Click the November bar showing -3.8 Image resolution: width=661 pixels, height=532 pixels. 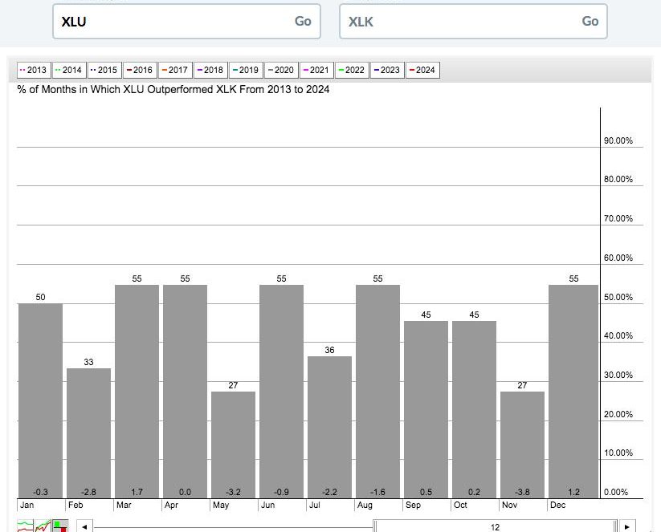click(522, 445)
